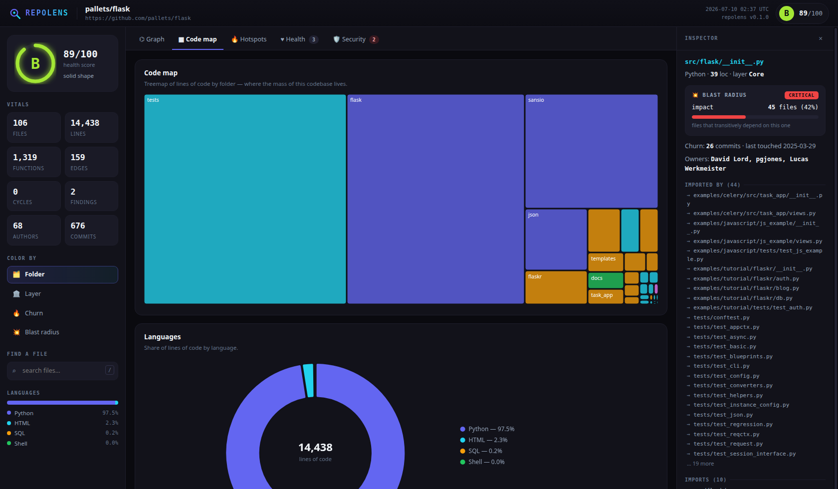Select Churn color-by option
Image resolution: width=838 pixels, height=489 pixels.
coord(62,313)
